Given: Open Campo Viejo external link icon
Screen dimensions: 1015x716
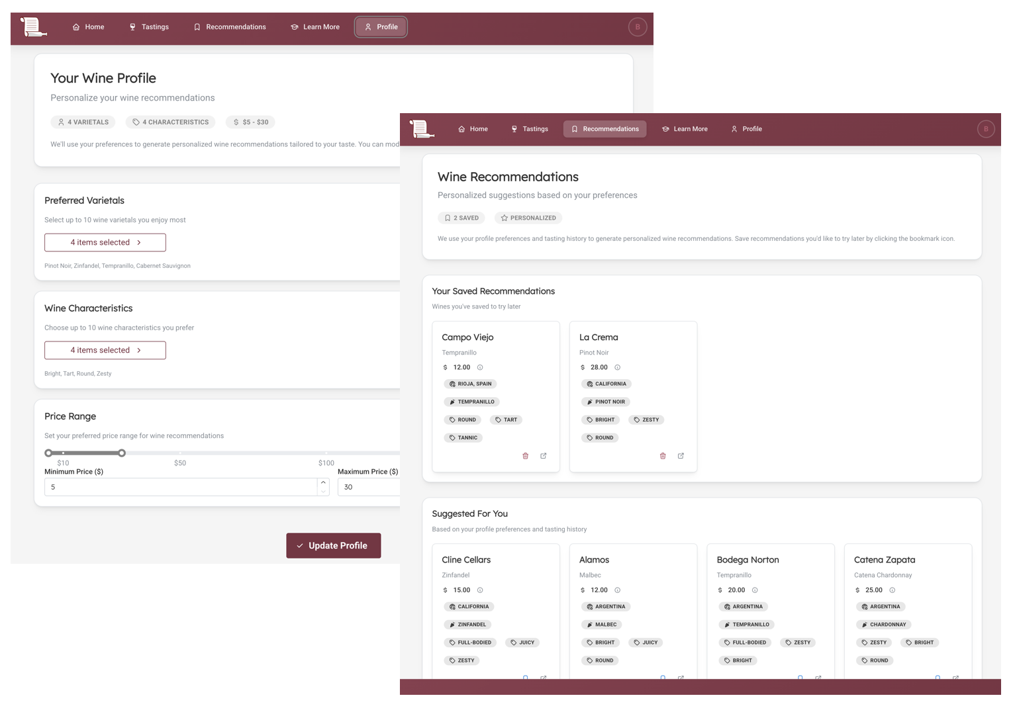Looking at the screenshot, I should tap(544, 456).
